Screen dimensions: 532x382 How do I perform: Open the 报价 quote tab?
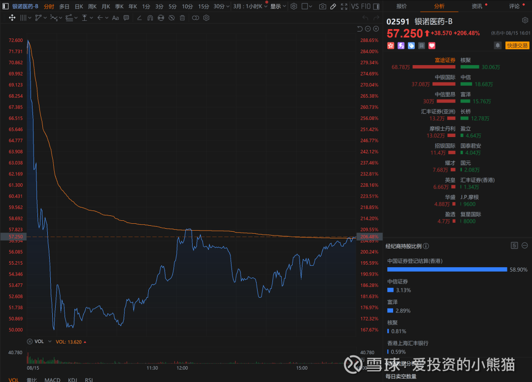[x=401, y=6]
